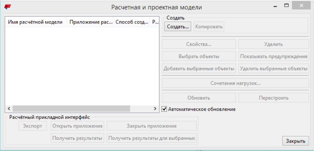Screen dimensions: 314x151
Task: Click Показывать предупреждения button
Action: point(273,56)
